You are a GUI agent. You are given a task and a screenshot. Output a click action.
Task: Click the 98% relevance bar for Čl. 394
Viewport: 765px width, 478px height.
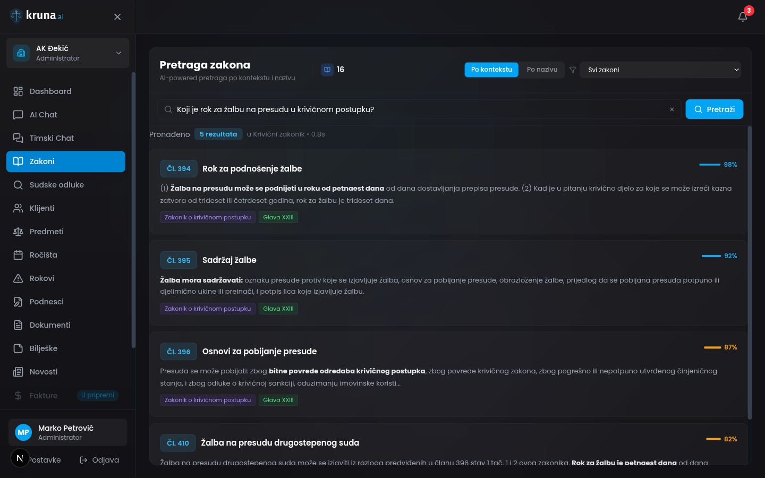710,165
